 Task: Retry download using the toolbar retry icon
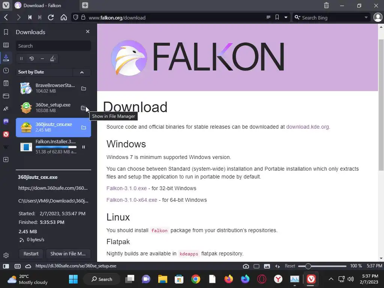[x=31, y=58]
